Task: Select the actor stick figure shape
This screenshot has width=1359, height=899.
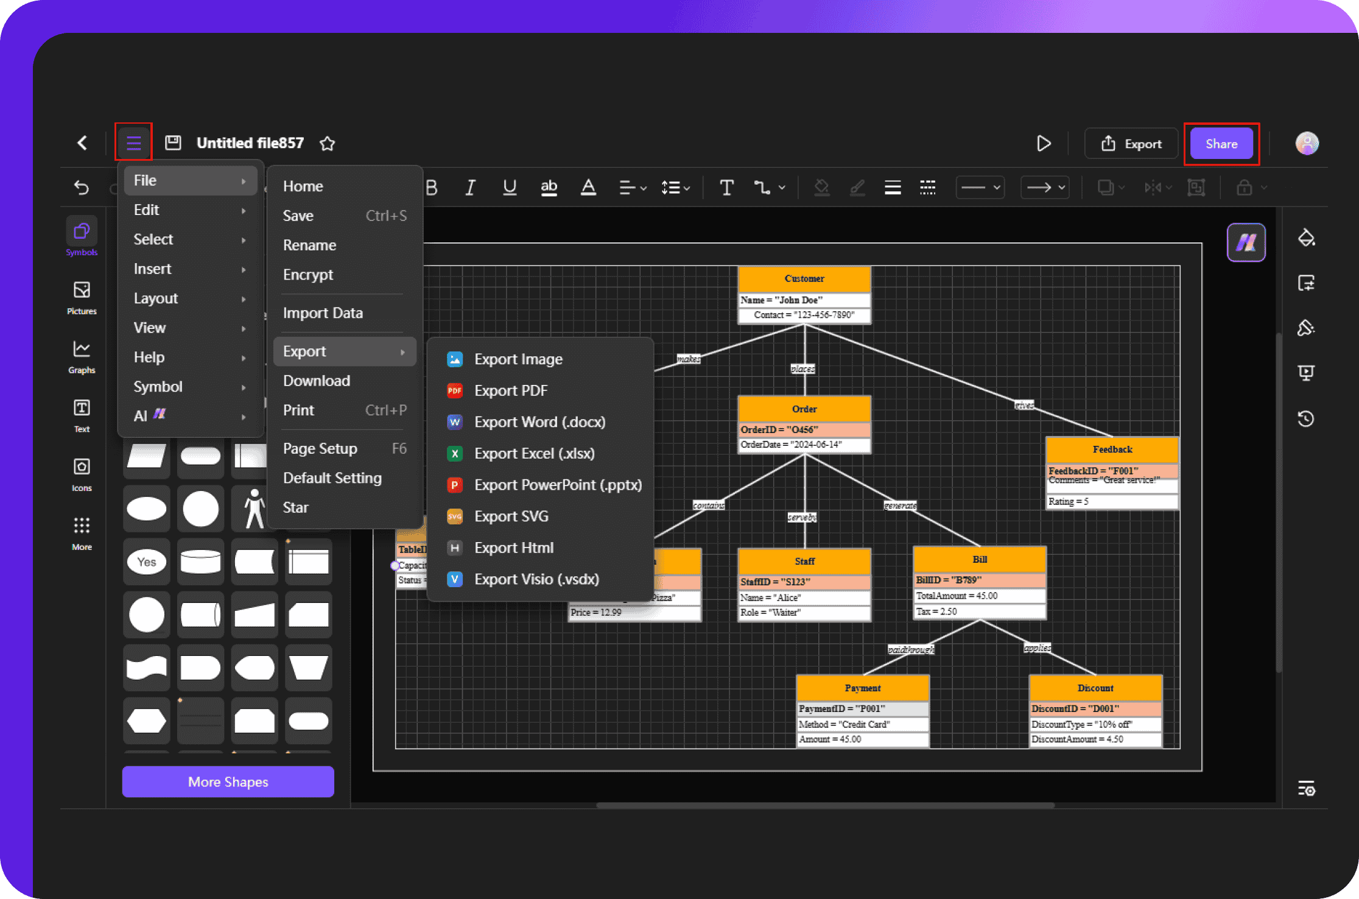Action: tap(255, 509)
